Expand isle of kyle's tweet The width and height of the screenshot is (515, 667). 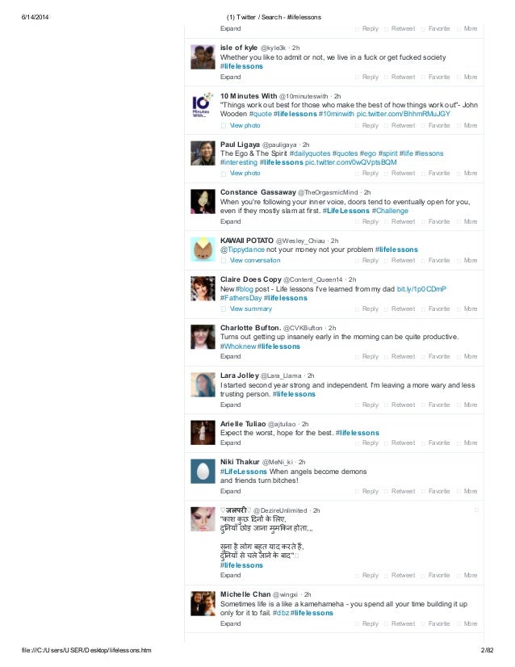pos(231,77)
